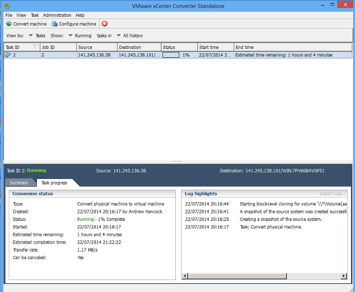
Task: Click the pane splitter grip dots
Action: [178, 162]
